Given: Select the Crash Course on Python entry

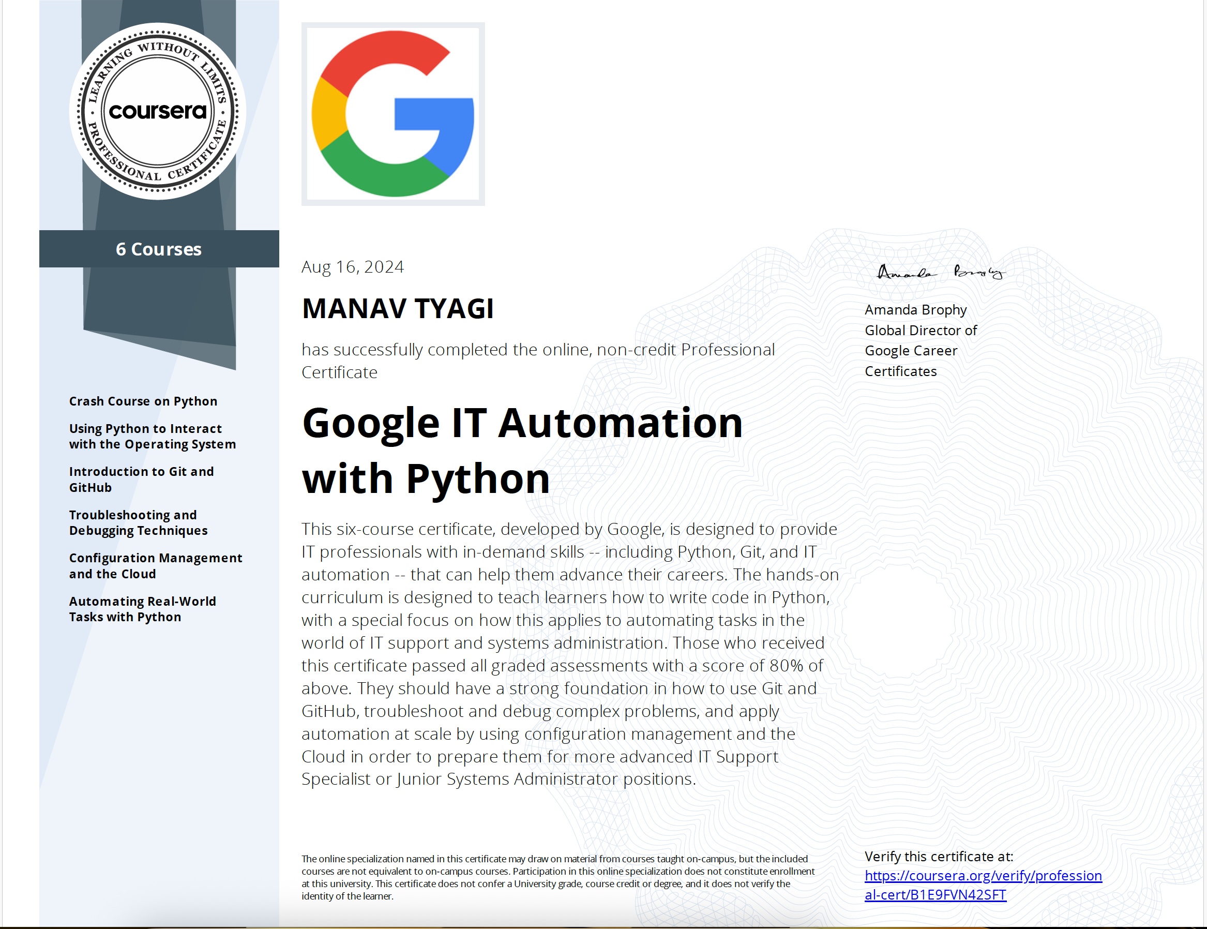Looking at the screenshot, I should click(143, 401).
